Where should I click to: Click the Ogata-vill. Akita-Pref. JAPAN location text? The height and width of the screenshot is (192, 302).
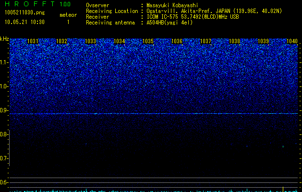214,11
